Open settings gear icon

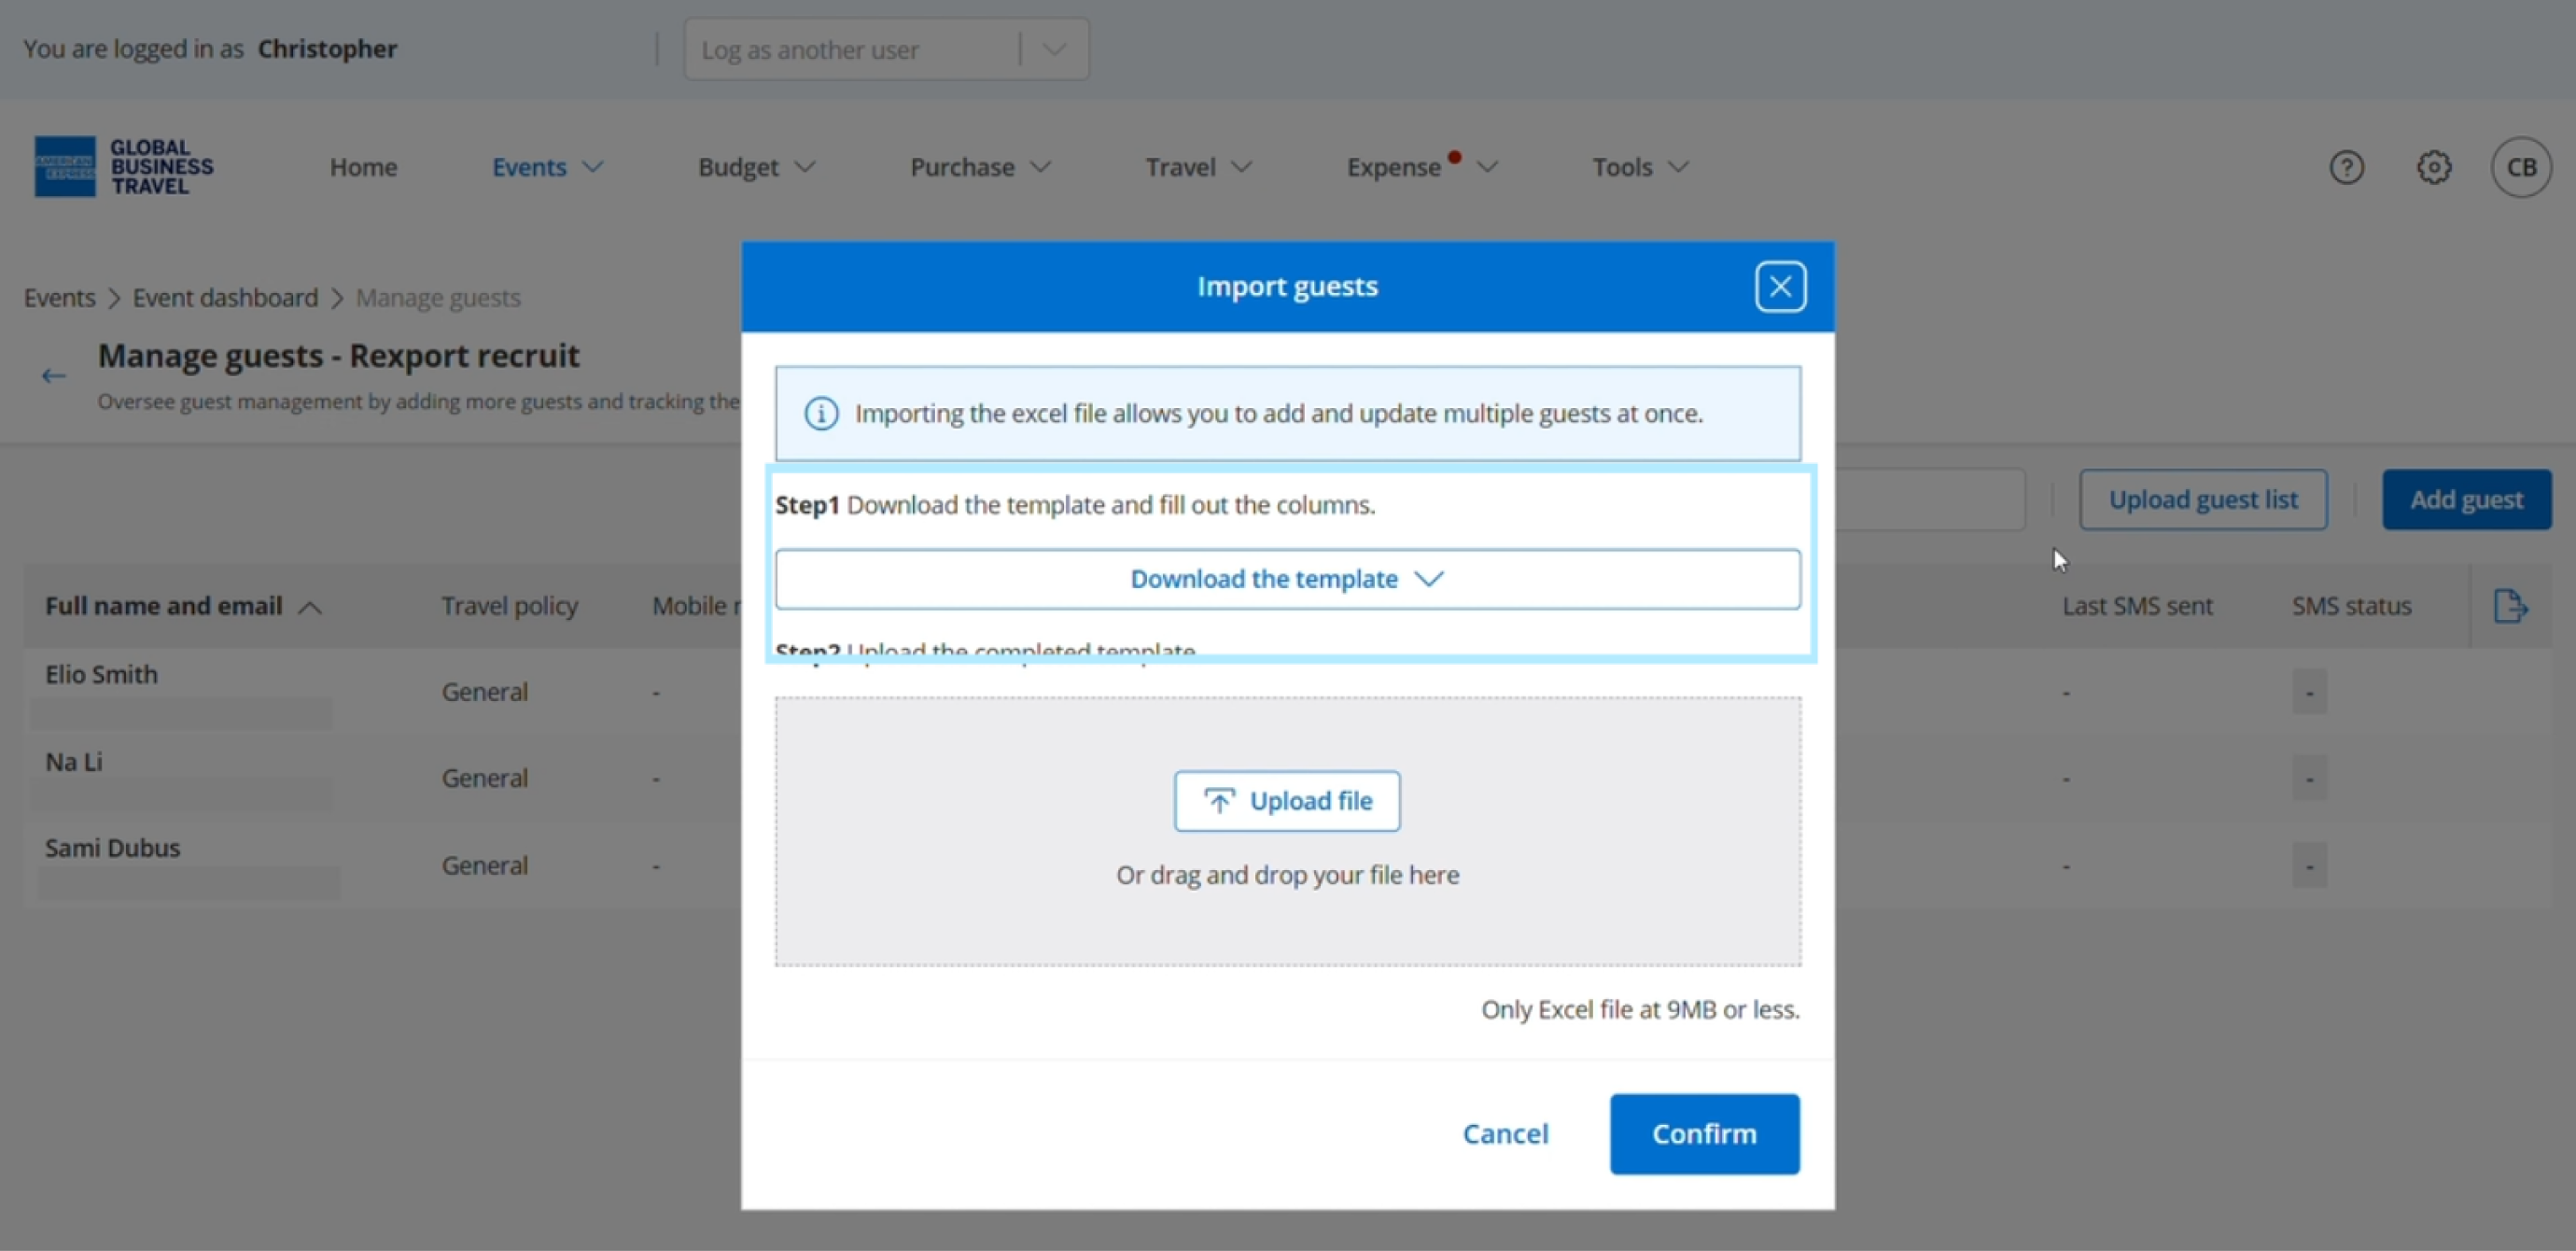pyautogui.click(x=2433, y=167)
